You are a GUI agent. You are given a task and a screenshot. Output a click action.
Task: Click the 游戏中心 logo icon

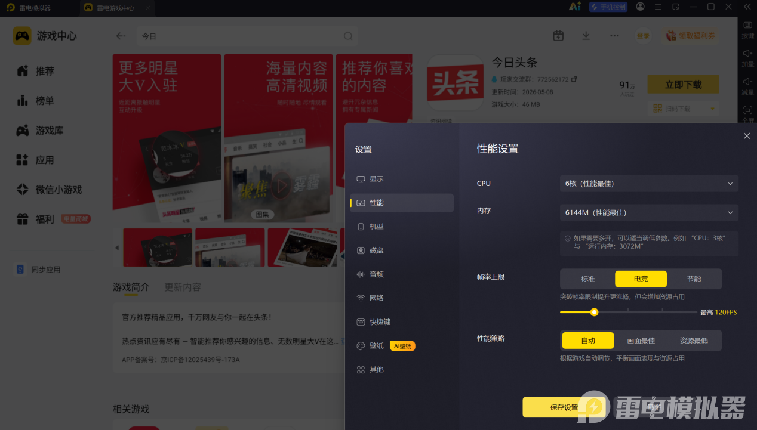(x=22, y=36)
